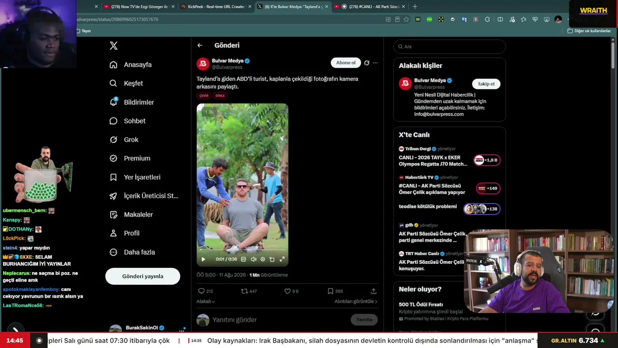Open the X logo home link
The width and height of the screenshot is (618, 348).
113,46
